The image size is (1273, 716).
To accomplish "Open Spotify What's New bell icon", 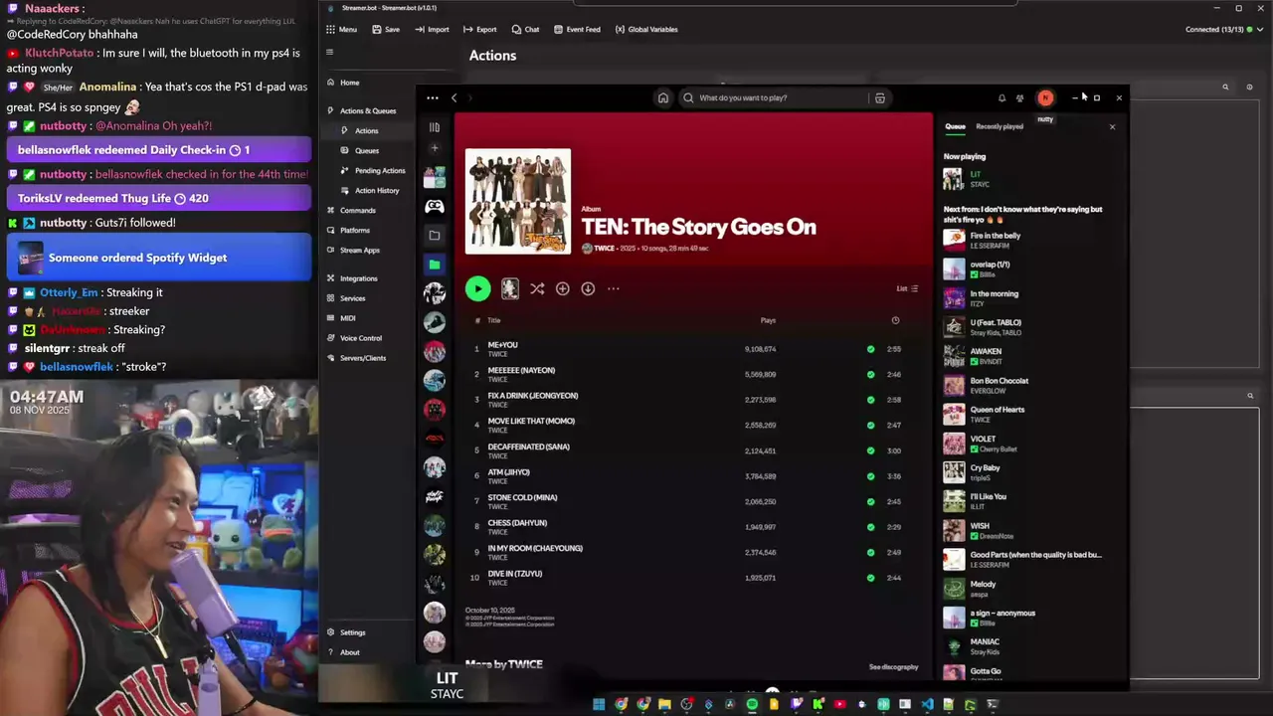I will (1001, 97).
